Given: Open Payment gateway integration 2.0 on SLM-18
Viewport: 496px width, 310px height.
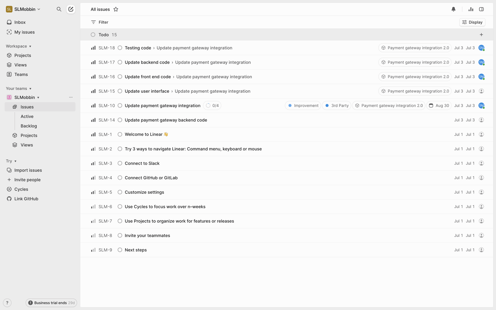Looking at the screenshot, I should tap(415, 48).
